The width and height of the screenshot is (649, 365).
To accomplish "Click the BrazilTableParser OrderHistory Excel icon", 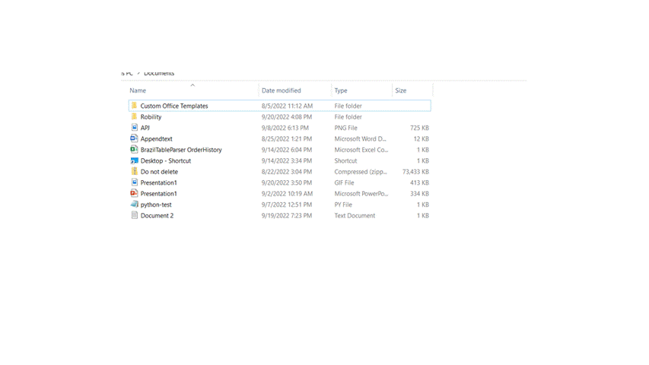I will 134,150.
